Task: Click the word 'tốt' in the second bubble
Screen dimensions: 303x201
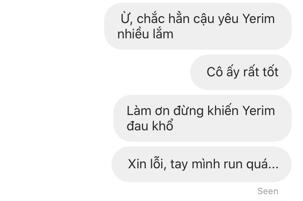Action: pos(271,72)
